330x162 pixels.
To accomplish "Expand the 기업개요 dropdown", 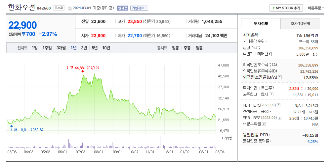I will pyautogui.click(x=139, y=8).
